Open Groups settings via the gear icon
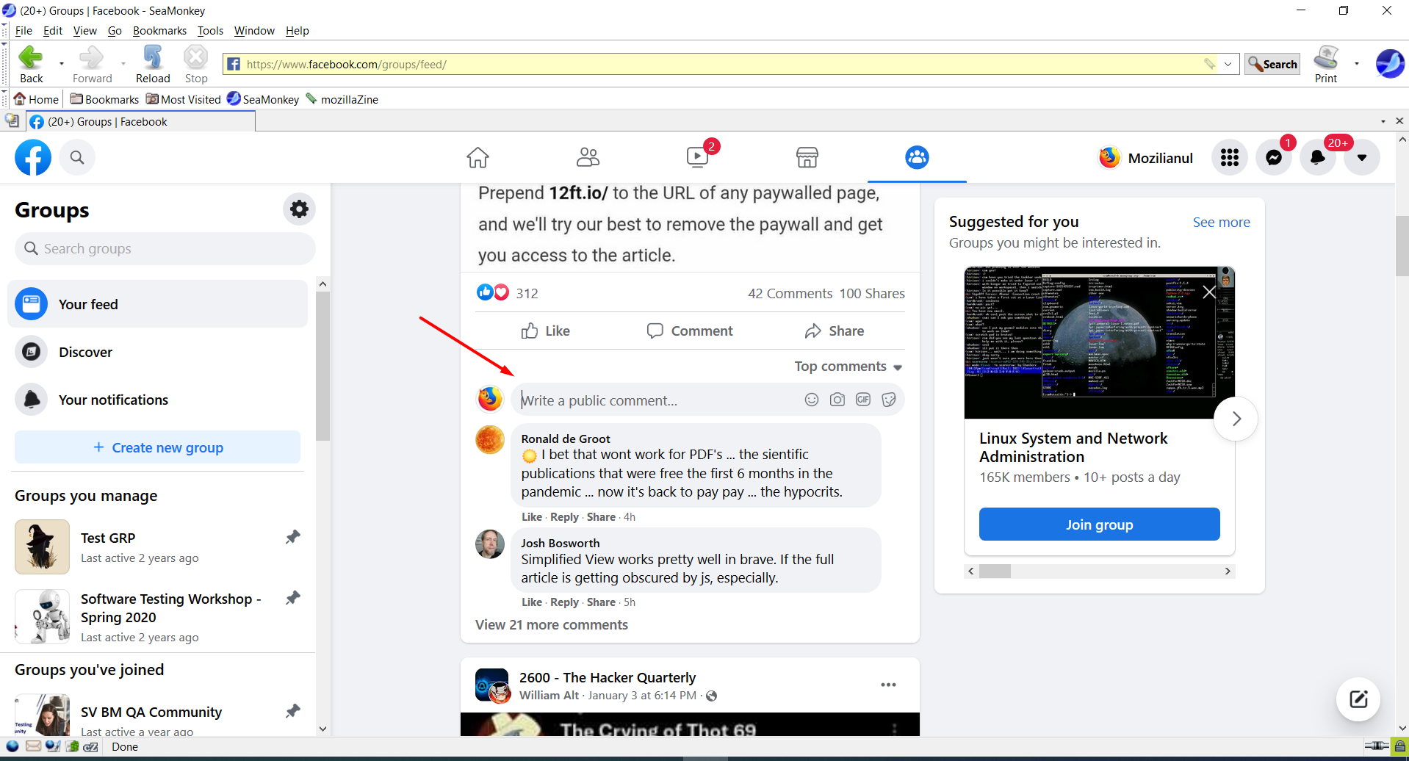Image resolution: width=1409 pixels, height=761 pixels. [299, 209]
